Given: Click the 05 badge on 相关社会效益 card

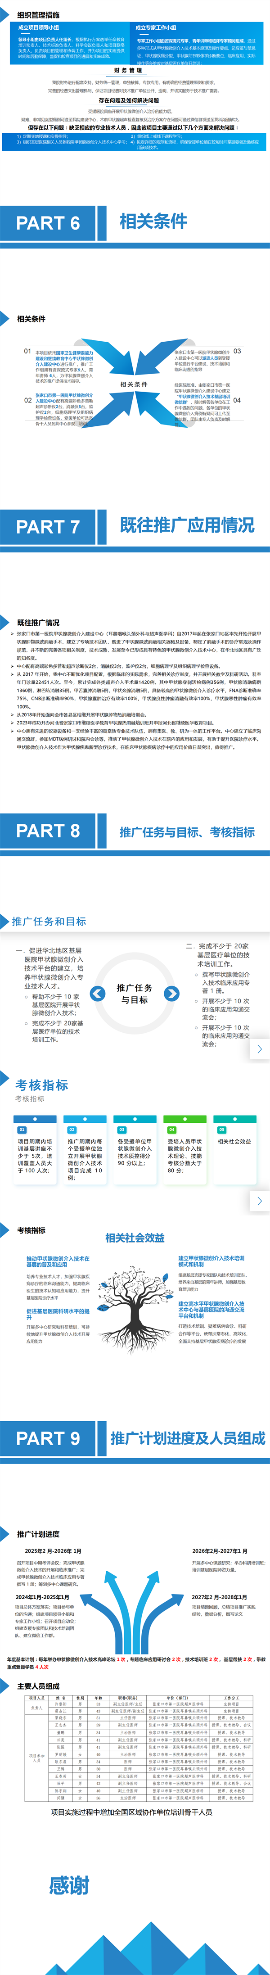Looking at the screenshot, I should [222, 1130].
